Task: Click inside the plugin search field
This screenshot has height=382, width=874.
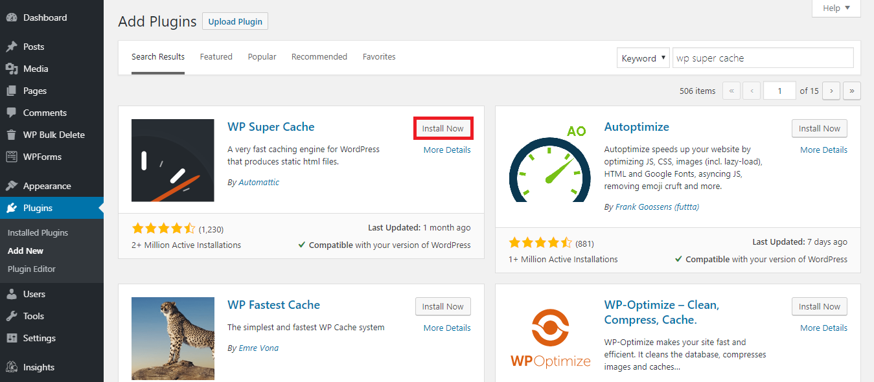Action: [762, 58]
